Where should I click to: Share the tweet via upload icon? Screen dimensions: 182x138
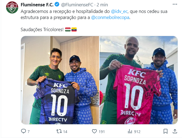coord(175,131)
